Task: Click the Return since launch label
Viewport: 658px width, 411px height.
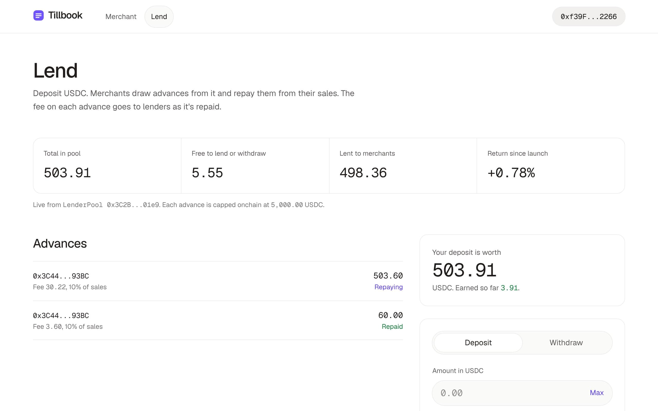Action: click(x=517, y=153)
